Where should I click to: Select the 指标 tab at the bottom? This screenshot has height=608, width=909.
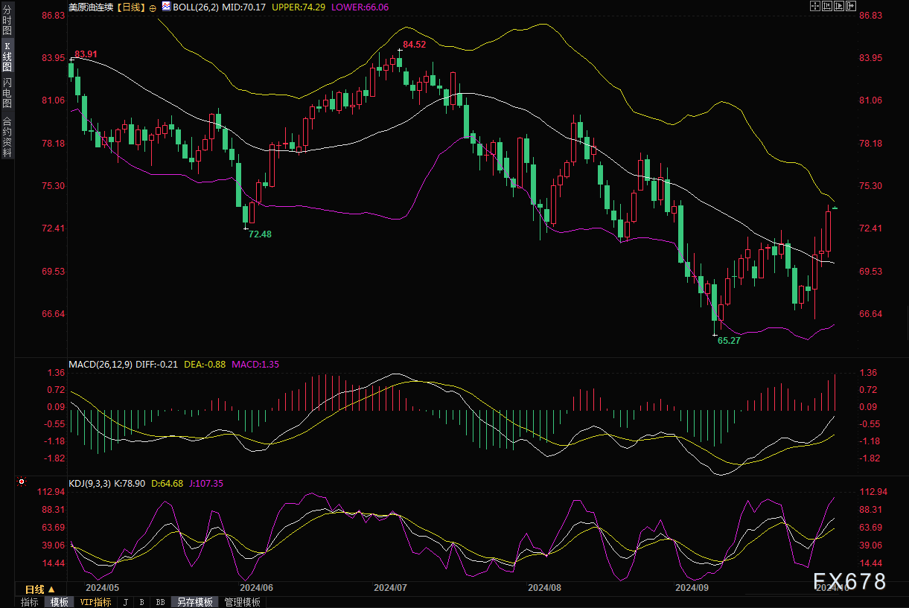tap(30, 602)
